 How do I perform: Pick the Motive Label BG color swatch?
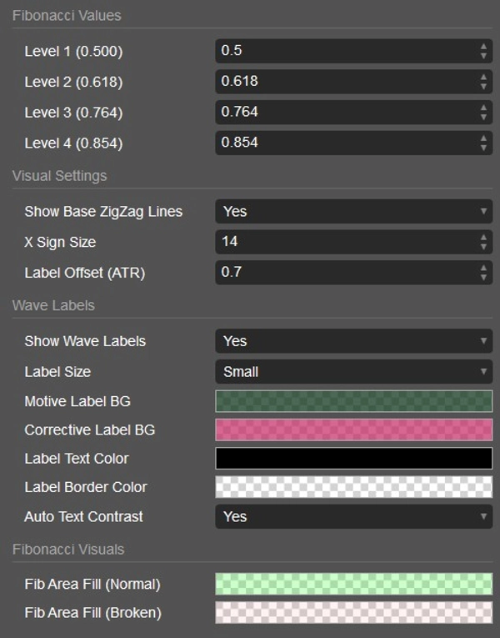[353, 401]
